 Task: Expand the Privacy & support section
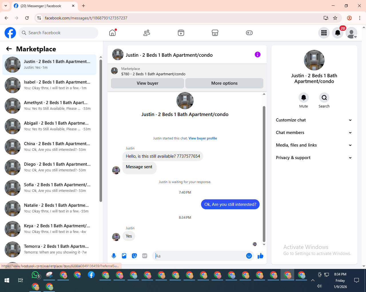pyautogui.click(x=314, y=158)
